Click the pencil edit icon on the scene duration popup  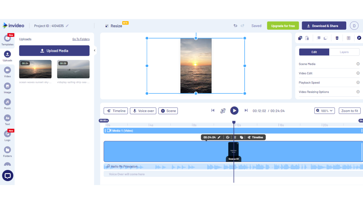pos(220,137)
